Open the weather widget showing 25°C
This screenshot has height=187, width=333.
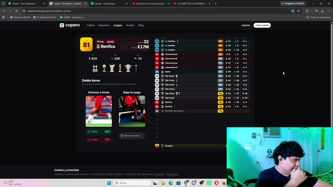12,183
